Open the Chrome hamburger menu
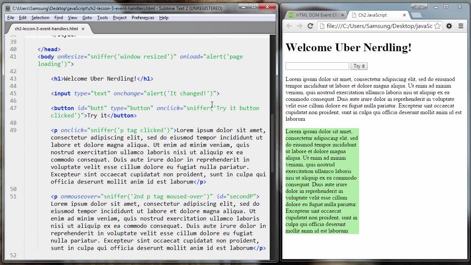 [461, 26]
